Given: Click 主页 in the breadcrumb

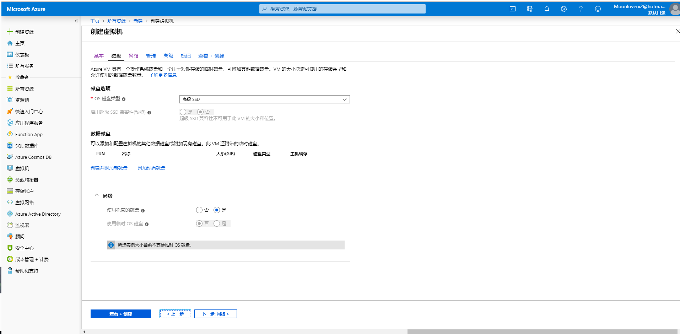Looking at the screenshot, I should point(95,21).
